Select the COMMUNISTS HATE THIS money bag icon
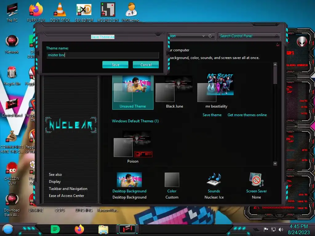Image resolution: width=315 pixels, height=236 pixels. coord(12,142)
